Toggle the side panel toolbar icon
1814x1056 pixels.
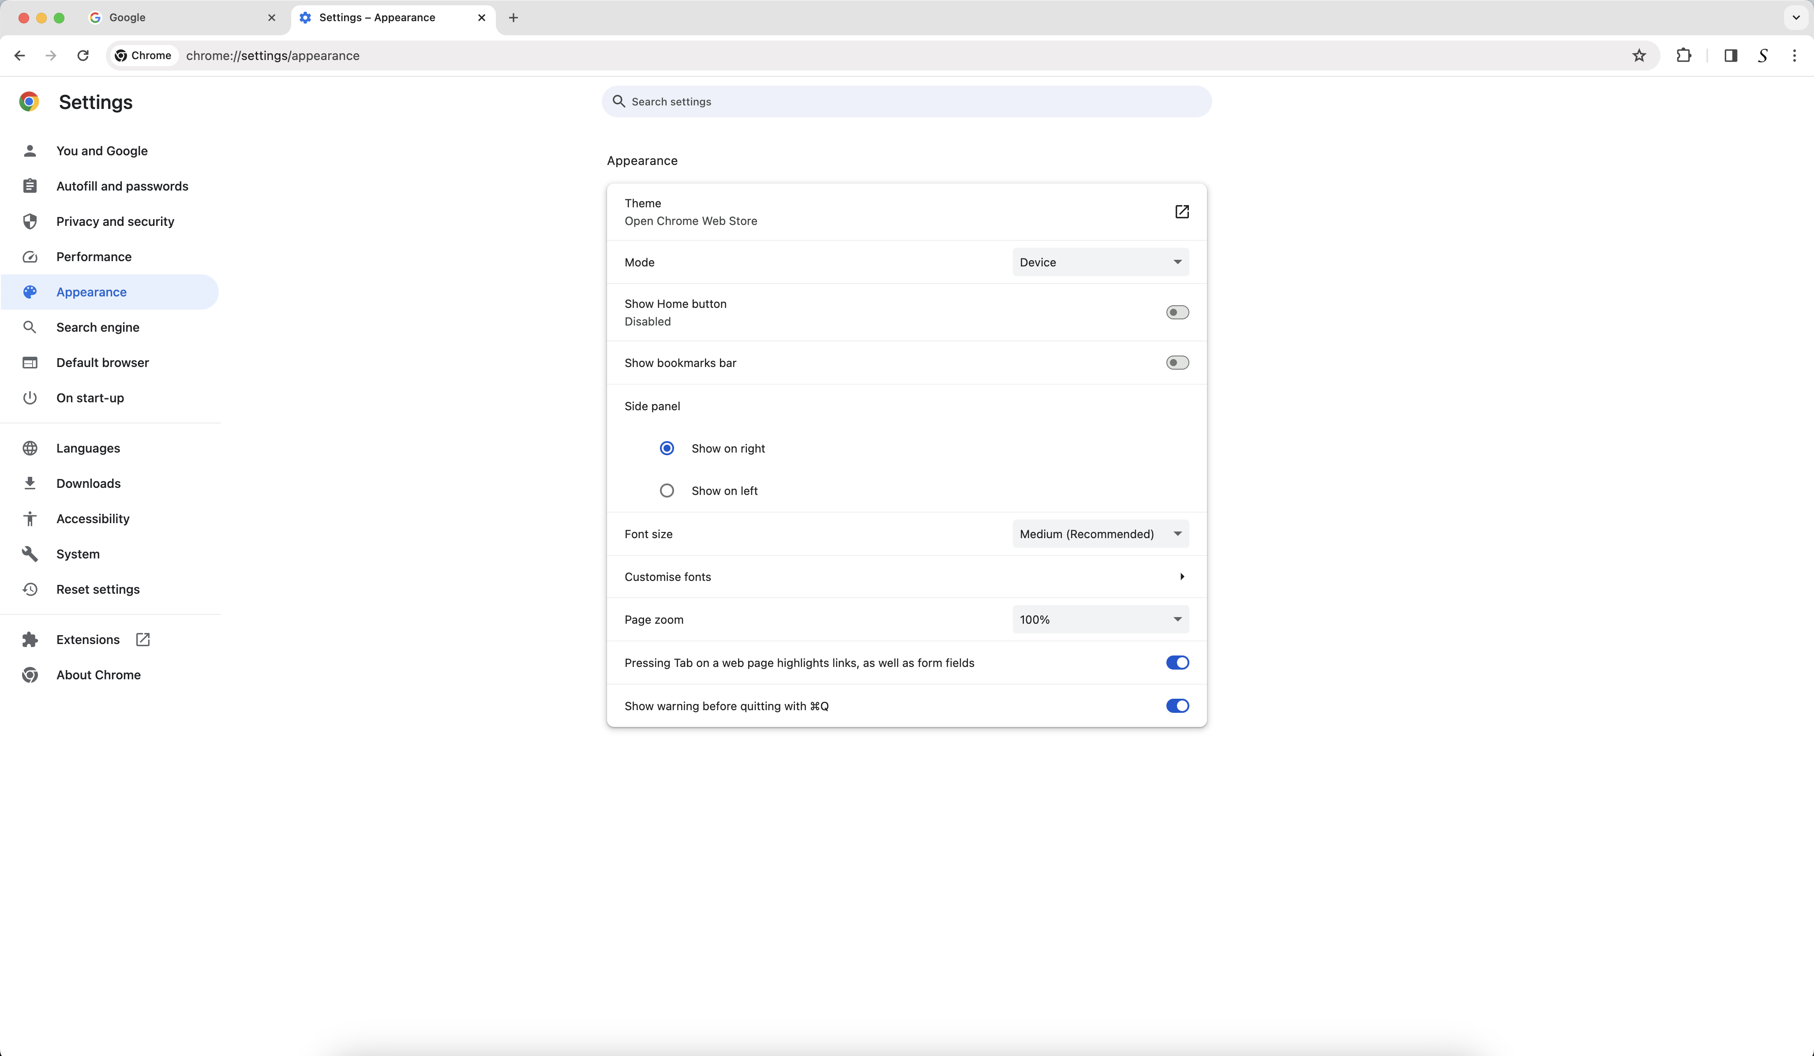coord(1731,56)
